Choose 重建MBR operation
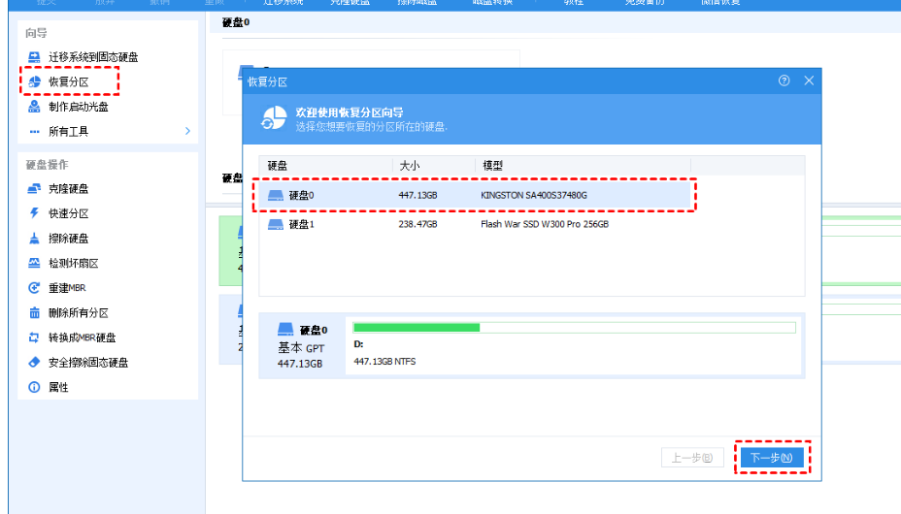The image size is (901, 514). [x=67, y=288]
